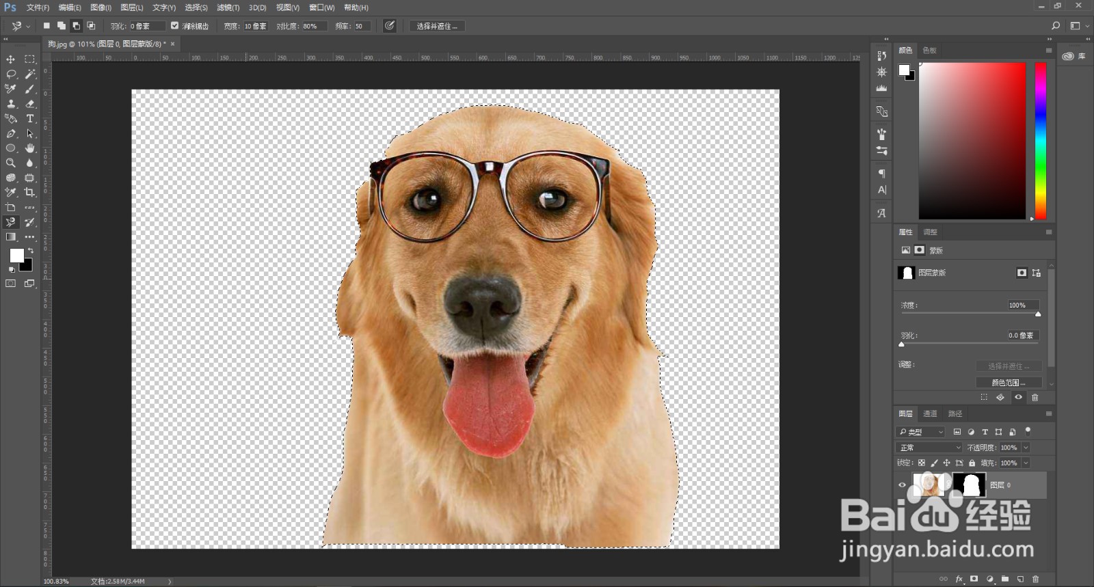Select the Clone Stamp tool

point(11,104)
